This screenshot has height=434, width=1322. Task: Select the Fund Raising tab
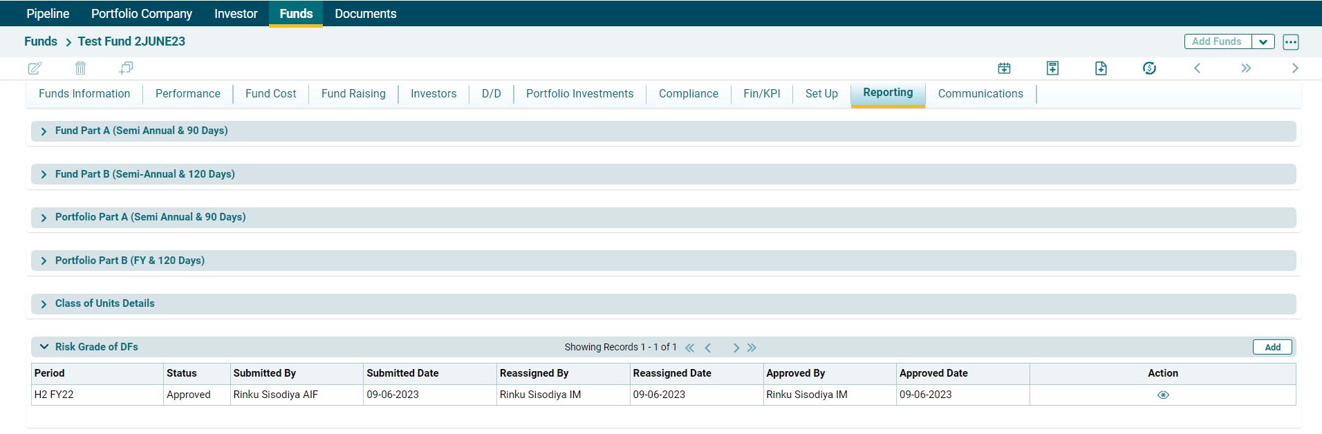(353, 94)
